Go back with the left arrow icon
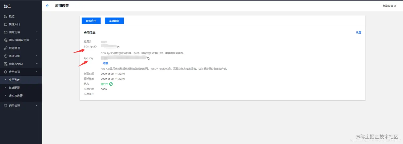Image resolution: width=403 pixels, height=144 pixels. (47, 6)
